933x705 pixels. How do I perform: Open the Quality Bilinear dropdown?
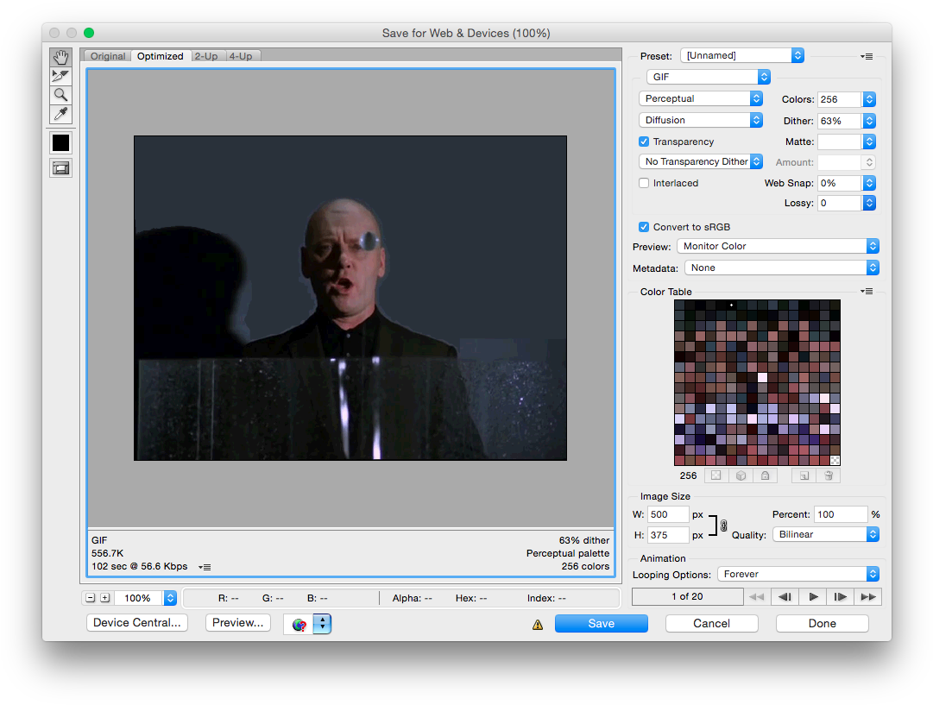click(826, 534)
